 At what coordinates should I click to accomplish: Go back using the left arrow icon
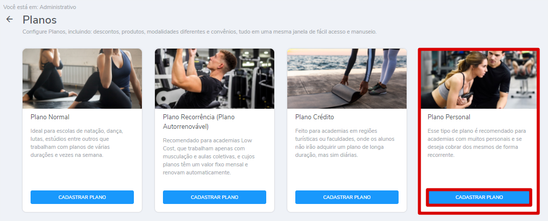click(x=10, y=20)
